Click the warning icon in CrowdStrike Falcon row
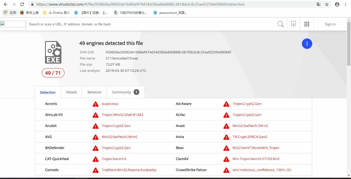The height and width of the screenshot is (179, 351). [x=226, y=170]
